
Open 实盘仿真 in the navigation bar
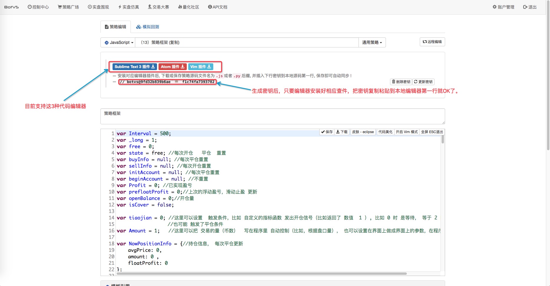(x=128, y=7)
